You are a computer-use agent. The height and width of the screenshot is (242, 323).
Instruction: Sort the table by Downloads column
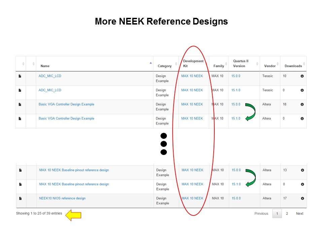click(x=293, y=66)
